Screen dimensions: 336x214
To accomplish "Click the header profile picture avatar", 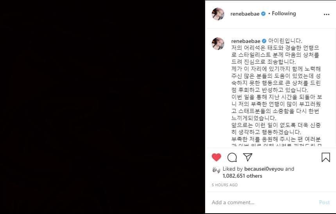I will (x=218, y=14).
